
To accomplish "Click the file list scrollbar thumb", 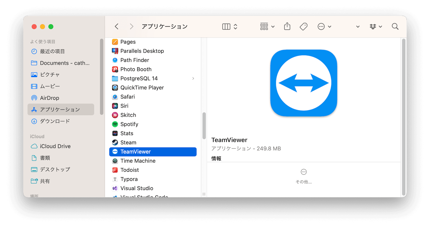I will pyautogui.click(x=204, y=126).
